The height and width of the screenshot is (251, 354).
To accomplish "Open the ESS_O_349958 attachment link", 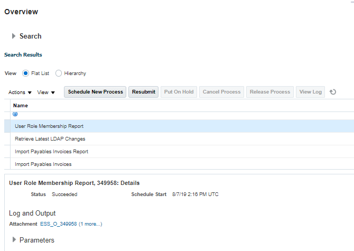I will pyautogui.click(x=59, y=224).
